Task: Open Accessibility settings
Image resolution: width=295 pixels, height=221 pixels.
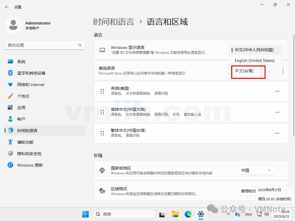Action: [25, 142]
